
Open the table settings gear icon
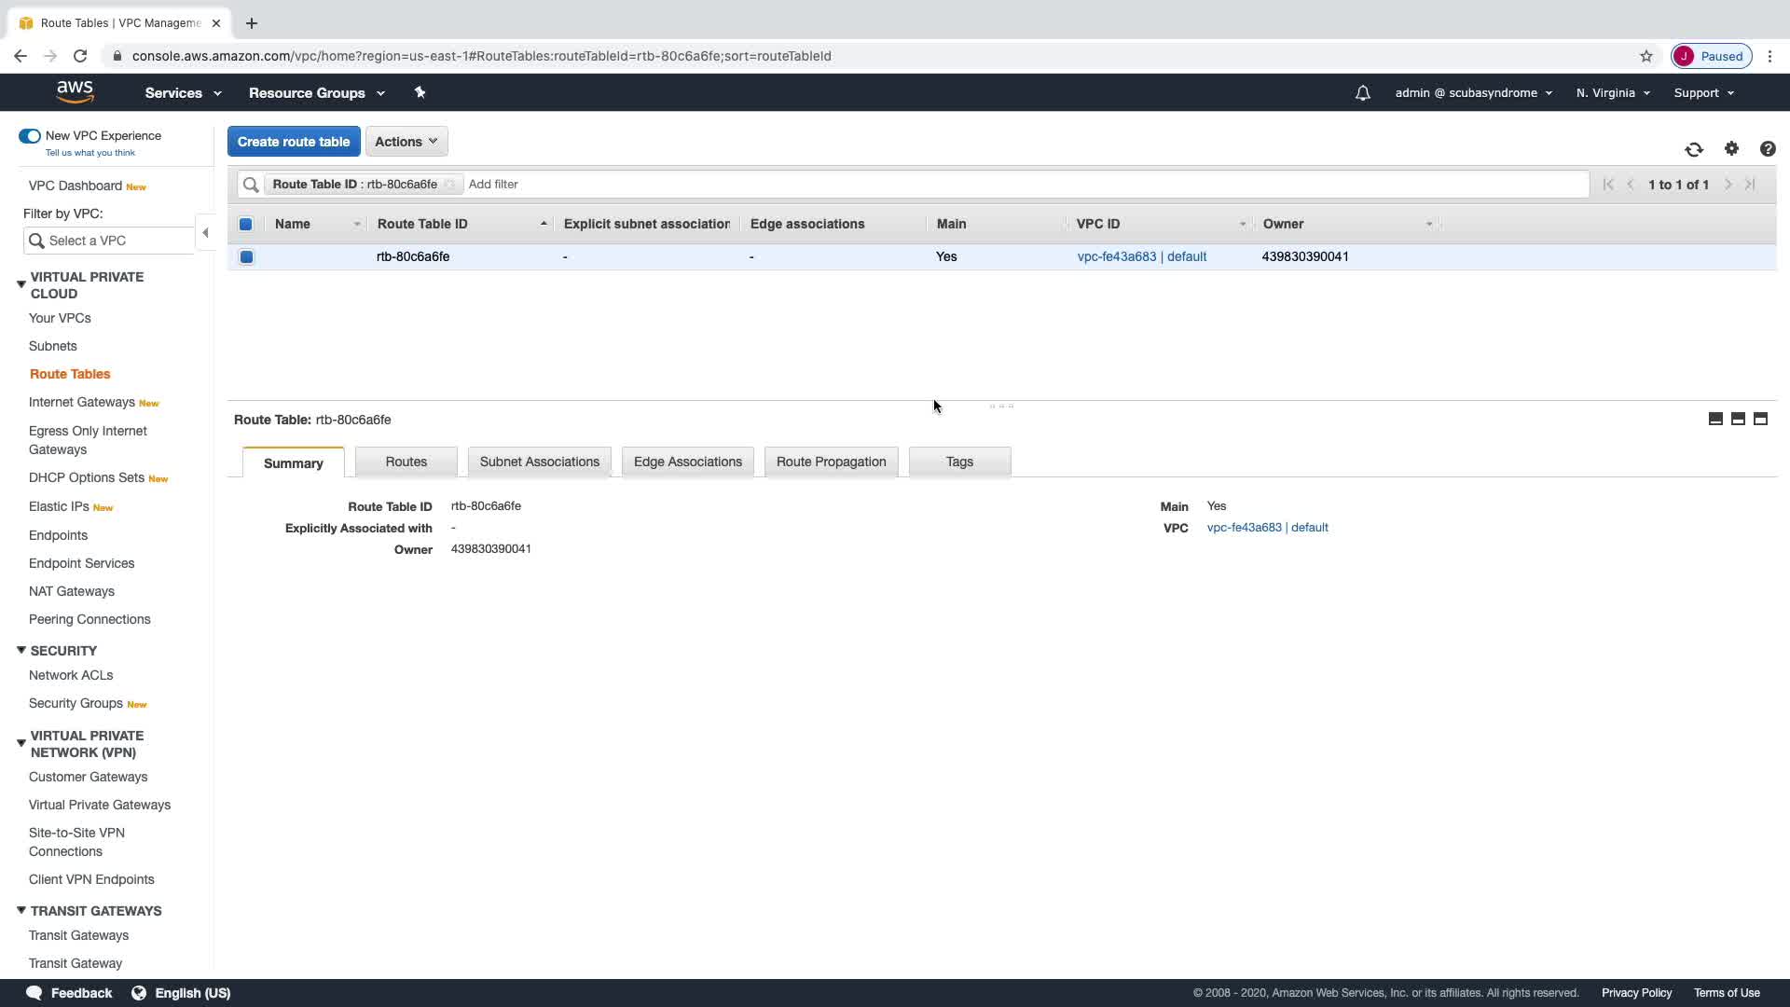point(1731,148)
